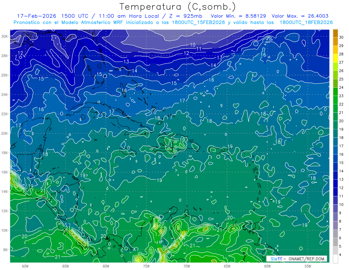Image resolution: width=349 pixels, height=270 pixels.
Task: Click the latitude axis label '14N'
Action: pos(4,191)
